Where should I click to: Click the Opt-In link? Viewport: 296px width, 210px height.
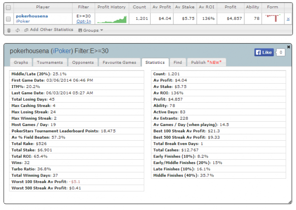pyautogui.click(x=84, y=21)
